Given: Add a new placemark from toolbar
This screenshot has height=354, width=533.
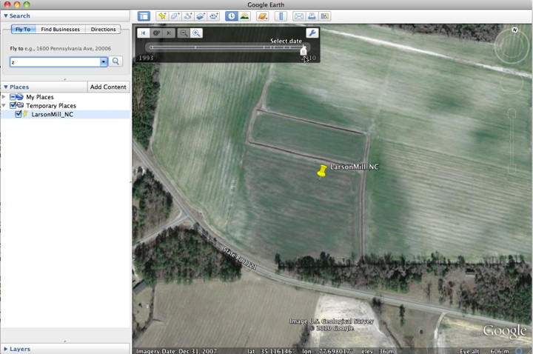Looking at the screenshot, I should click(161, 16).
